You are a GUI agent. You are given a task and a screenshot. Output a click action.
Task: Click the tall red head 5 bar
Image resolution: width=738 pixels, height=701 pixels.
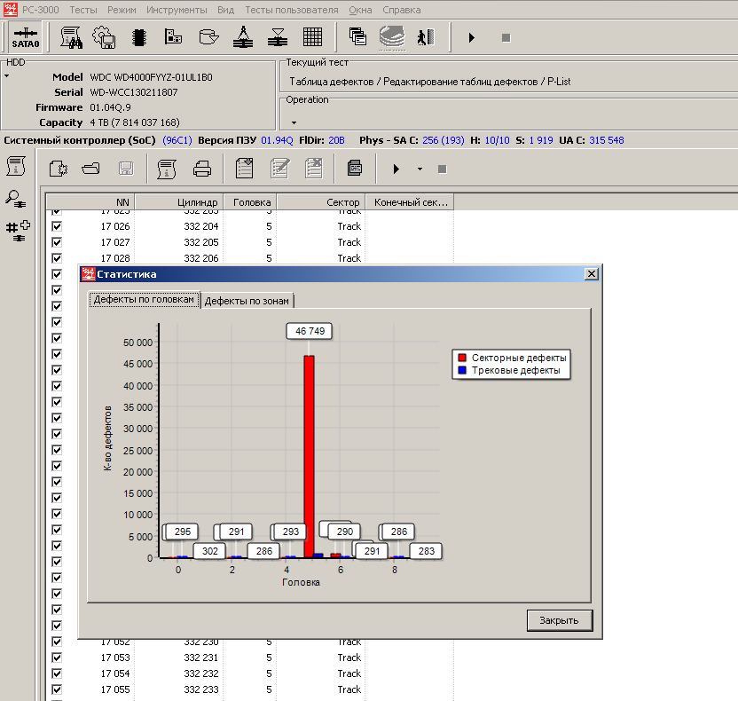point(309,457)
